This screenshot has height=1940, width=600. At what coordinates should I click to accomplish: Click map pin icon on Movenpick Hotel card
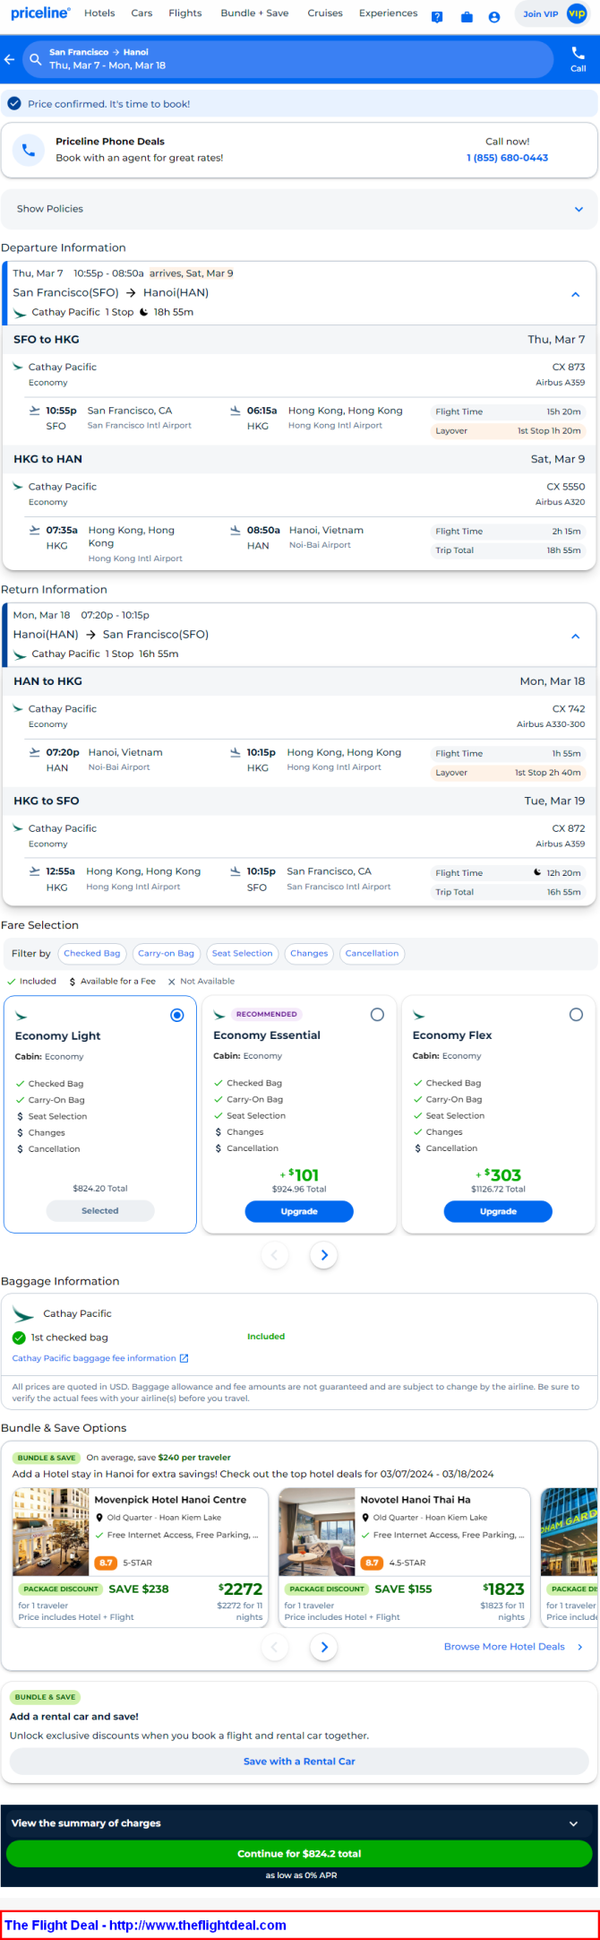click(99, 1518)
